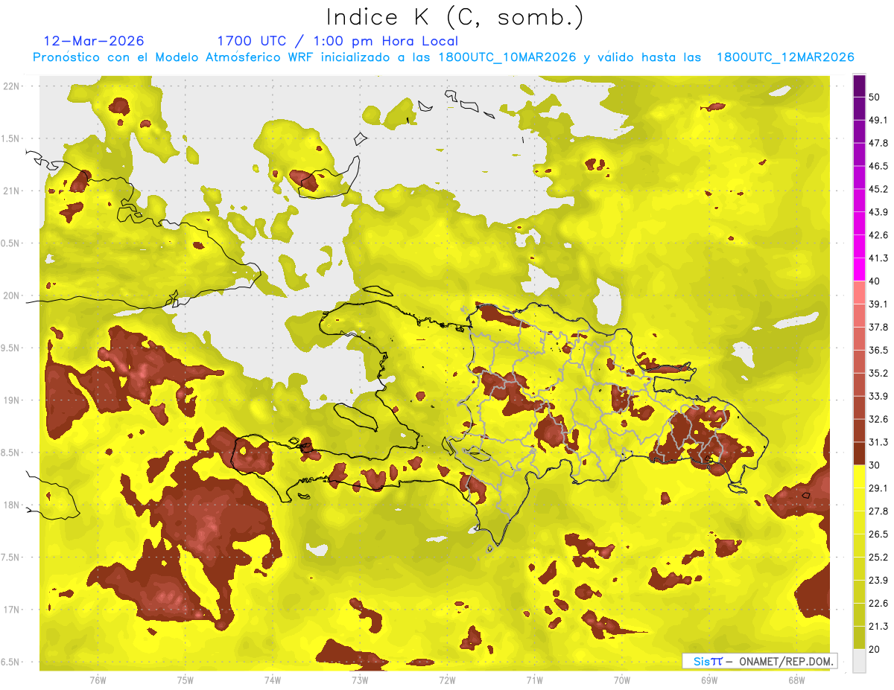Click the longitude label "71W"

534,680
